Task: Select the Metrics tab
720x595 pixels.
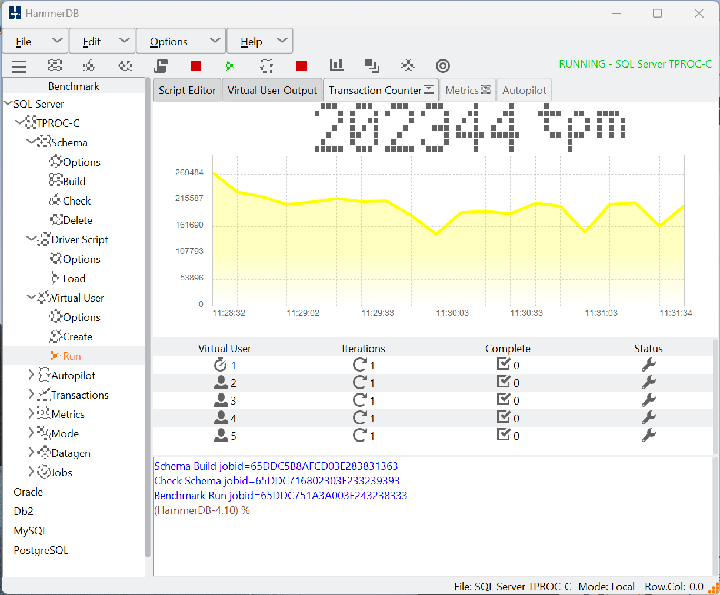Action: click(x=468, y=90)
